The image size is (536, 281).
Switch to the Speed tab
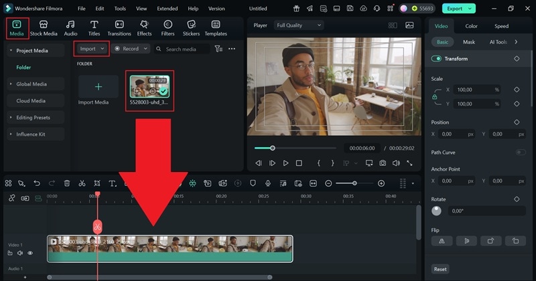click(x=501, y=26)
